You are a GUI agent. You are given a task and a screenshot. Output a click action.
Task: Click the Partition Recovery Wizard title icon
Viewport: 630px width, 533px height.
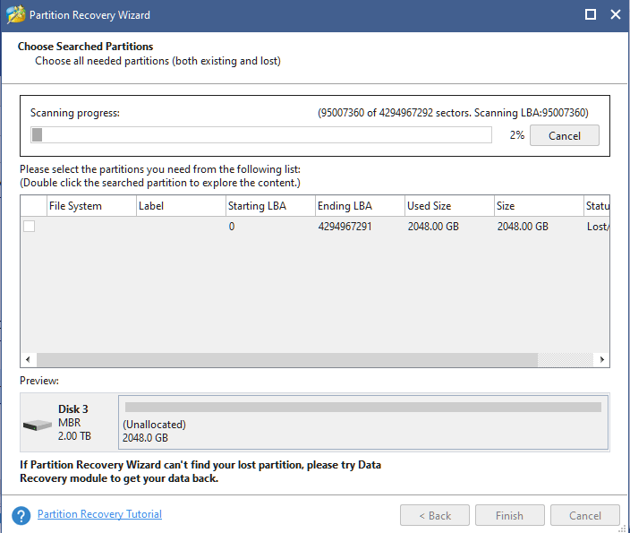pyautogui.click(x=15, y=15)
